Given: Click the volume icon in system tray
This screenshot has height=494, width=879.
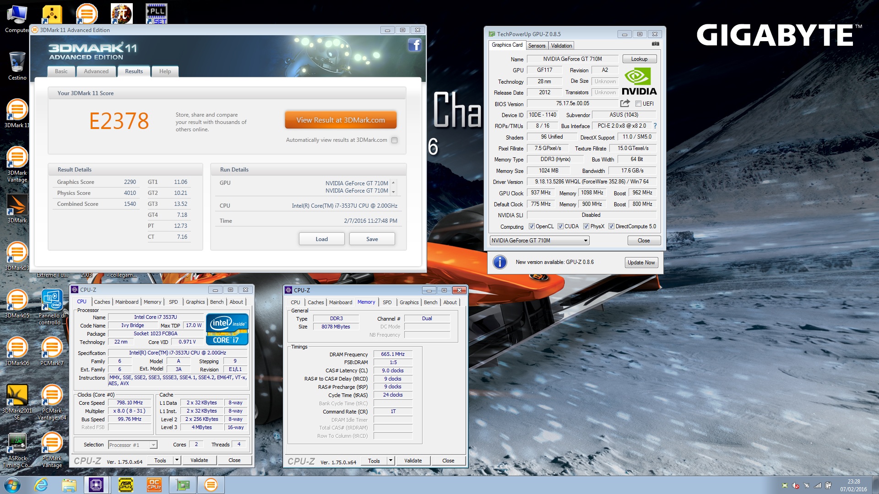Looking at the screenshot, I should 796,485.
